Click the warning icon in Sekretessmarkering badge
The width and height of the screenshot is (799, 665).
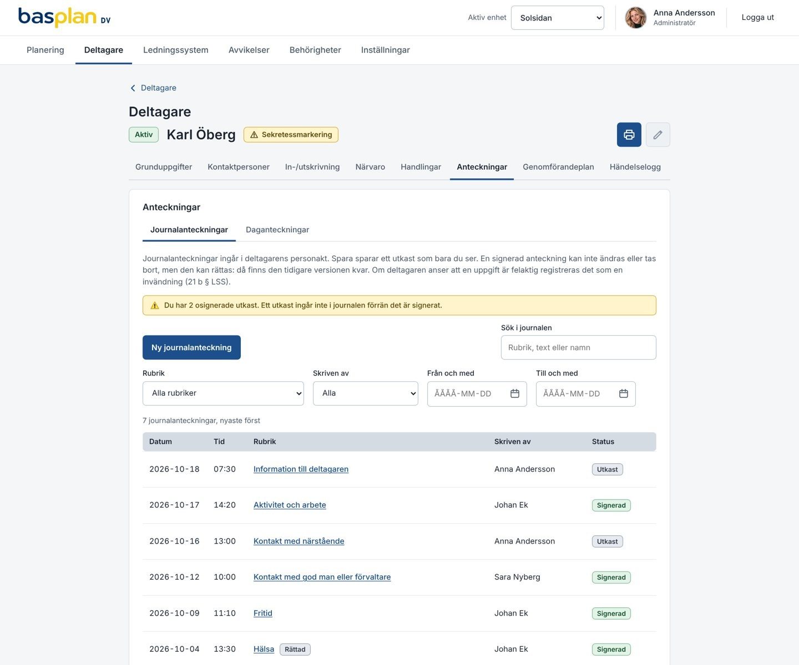tap(254, 135)
